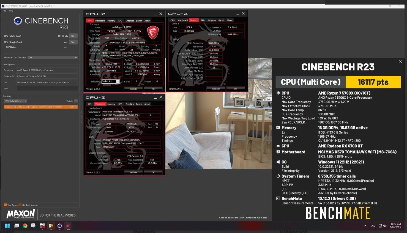This screenshot has width=407, height=233.
Task: Click the Memory icon in BenchMate panel
Action: click(x=278, y=128)
